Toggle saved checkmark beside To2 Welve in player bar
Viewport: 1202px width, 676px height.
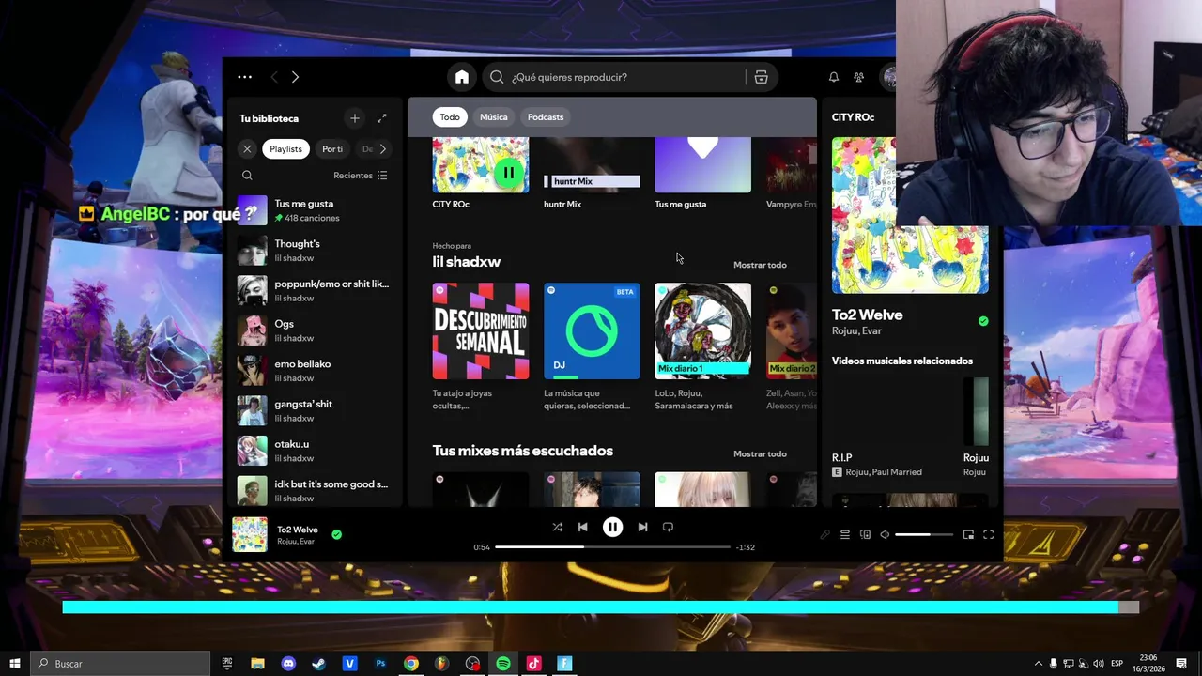(x=336, y=534)
